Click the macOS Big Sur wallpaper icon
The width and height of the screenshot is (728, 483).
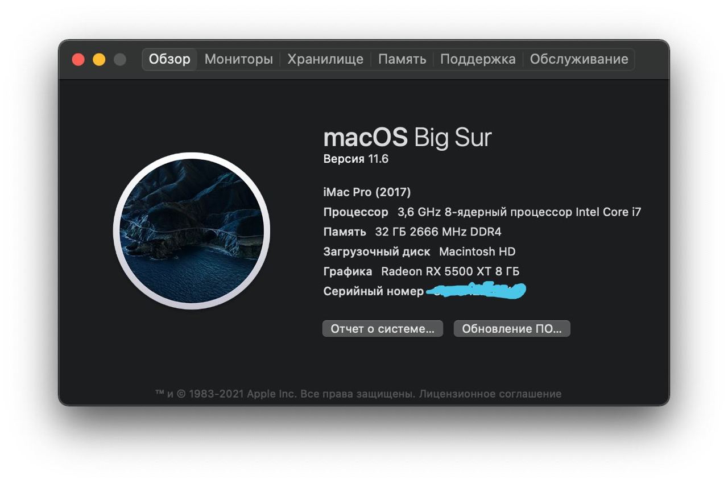click(192, 231)
